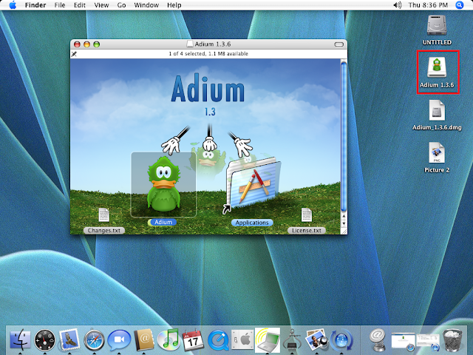Launch iTunes from the Dock
This screenshot has width=473, height=355.
tap(169, 340)
